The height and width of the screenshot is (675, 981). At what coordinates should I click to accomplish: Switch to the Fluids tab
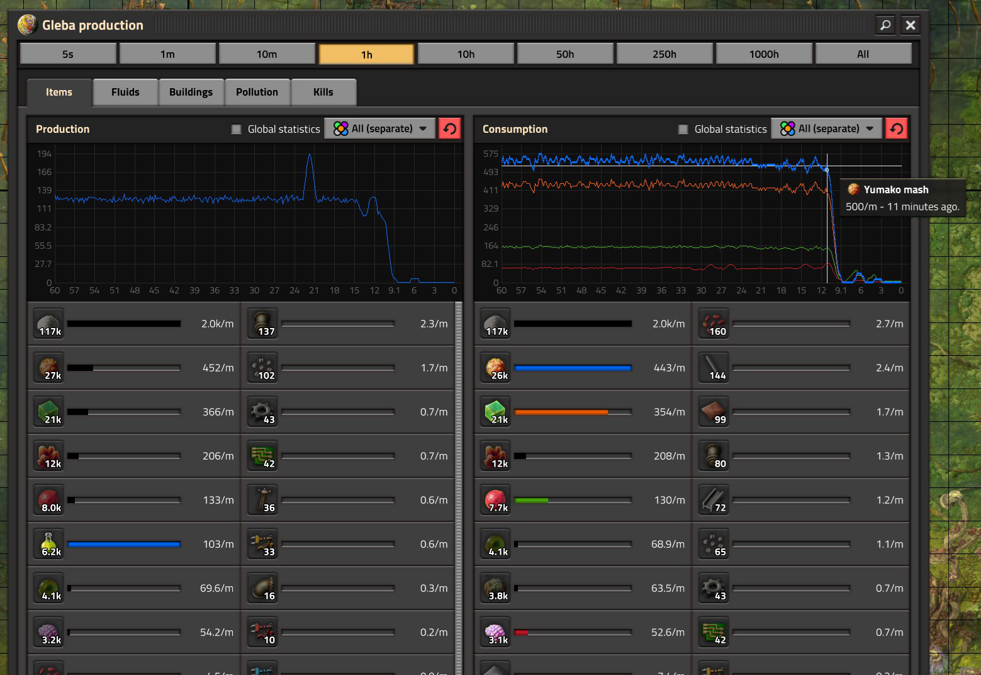[x=125, y=92]
